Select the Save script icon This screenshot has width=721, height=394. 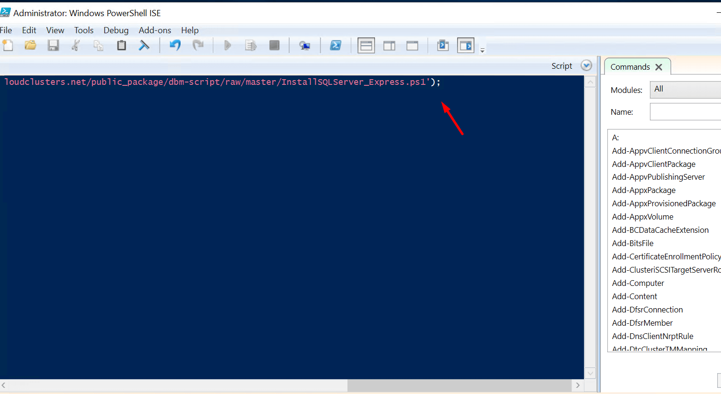click(53, 45)
